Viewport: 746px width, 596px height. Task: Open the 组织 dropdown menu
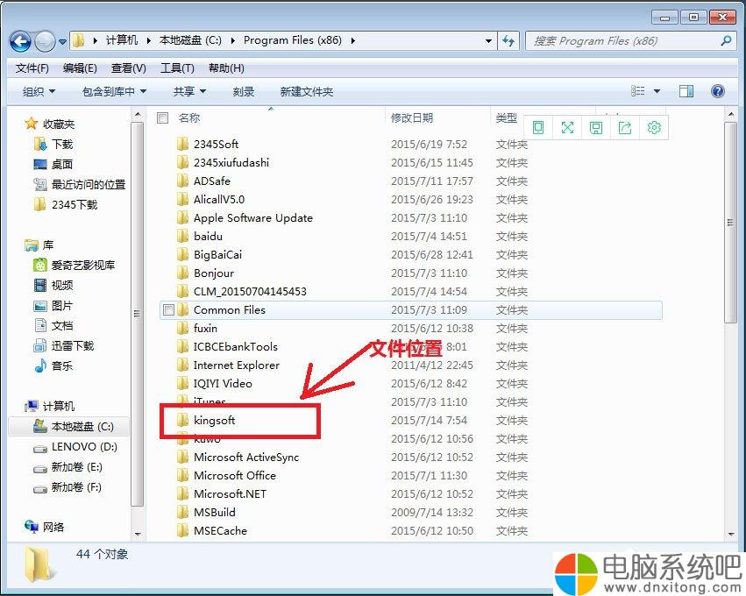[39, 91]
